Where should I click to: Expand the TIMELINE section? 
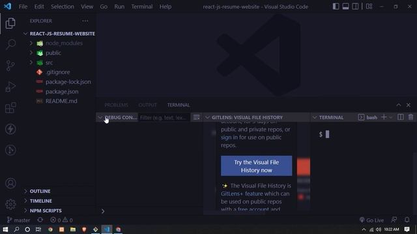(x=25, y=201)
